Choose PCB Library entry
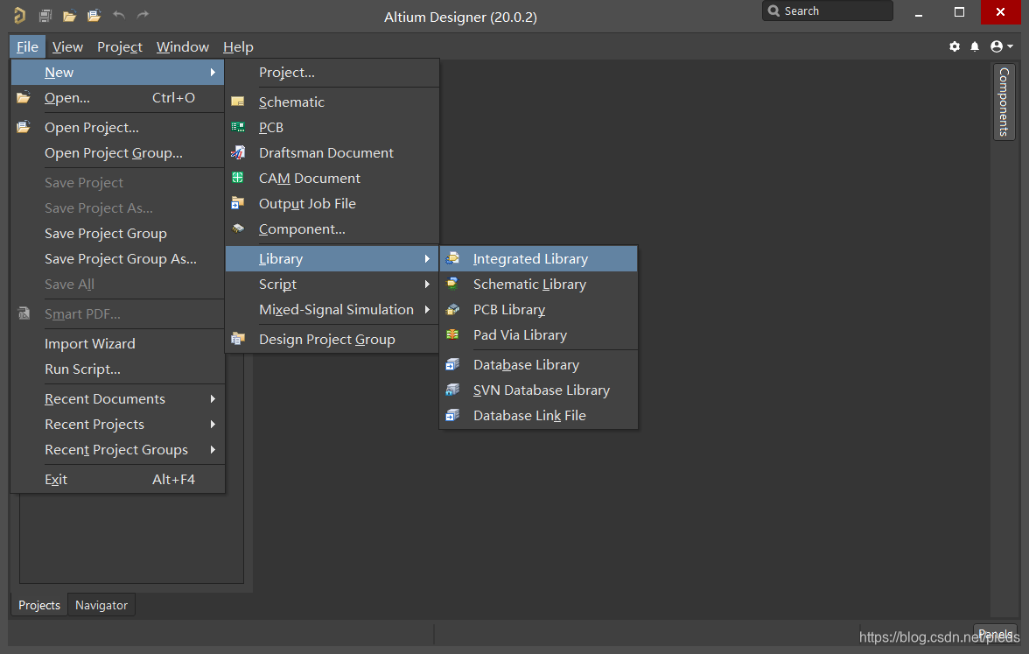Viewport: 1029px width, 654px height. coord(509,309)
